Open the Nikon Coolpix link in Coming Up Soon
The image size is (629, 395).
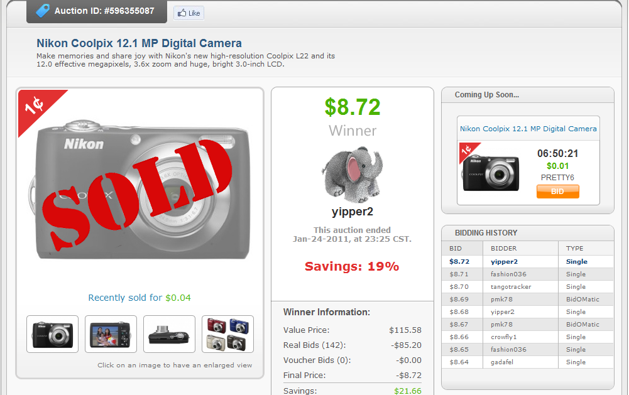click(x=528, y=128)
